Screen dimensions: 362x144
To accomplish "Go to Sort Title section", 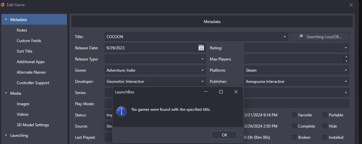I will 24,51.
